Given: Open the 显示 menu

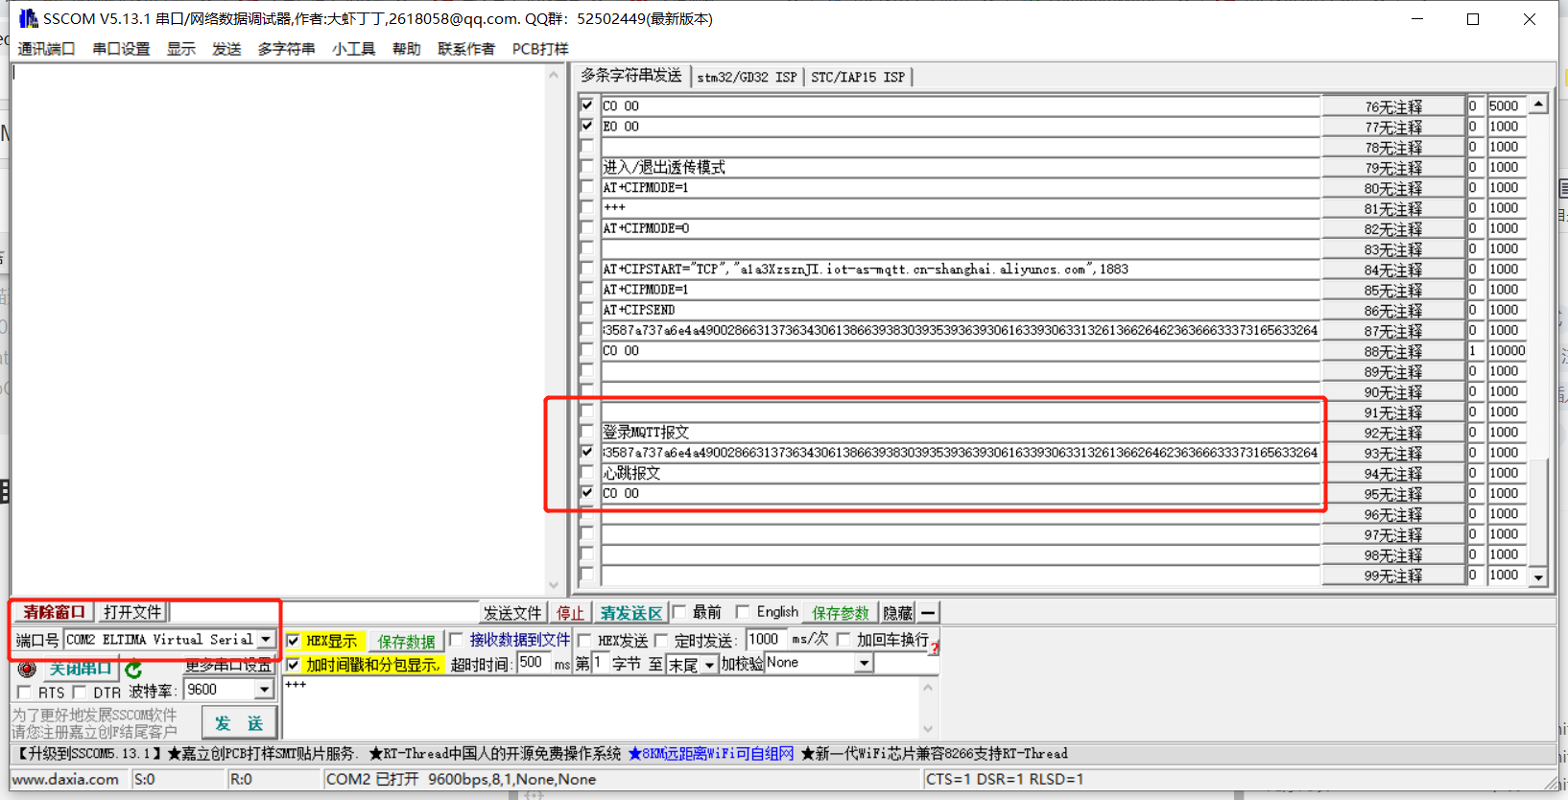Looking at the screenshot, I should [x=181, y=49].
